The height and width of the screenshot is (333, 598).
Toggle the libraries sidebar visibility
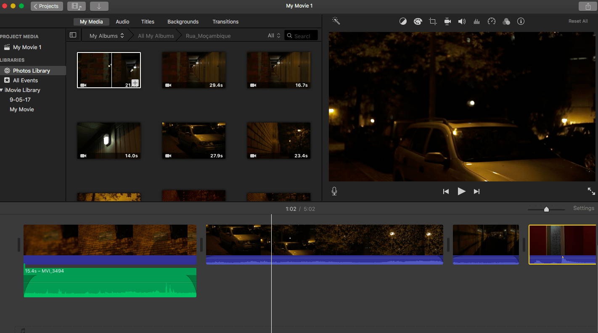pyautogui.click(x=73, y=35)
